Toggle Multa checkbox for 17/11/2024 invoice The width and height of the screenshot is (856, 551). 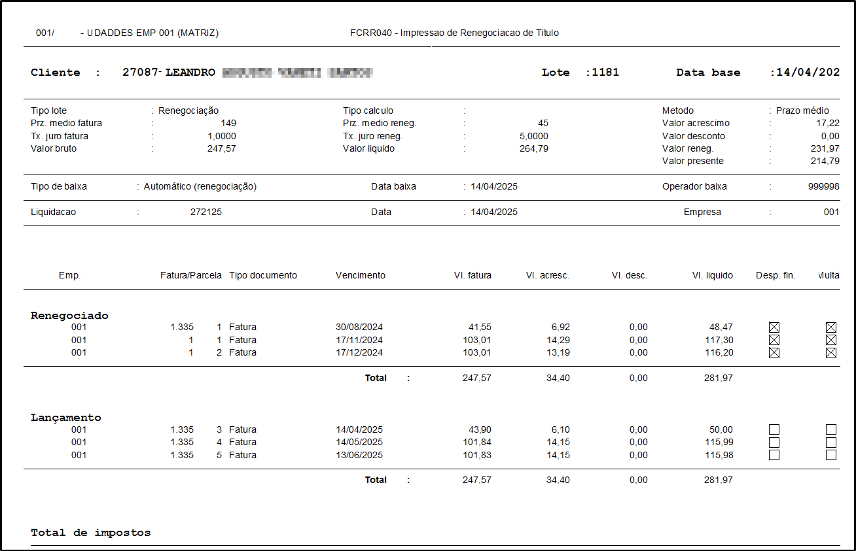coord(831,340)
